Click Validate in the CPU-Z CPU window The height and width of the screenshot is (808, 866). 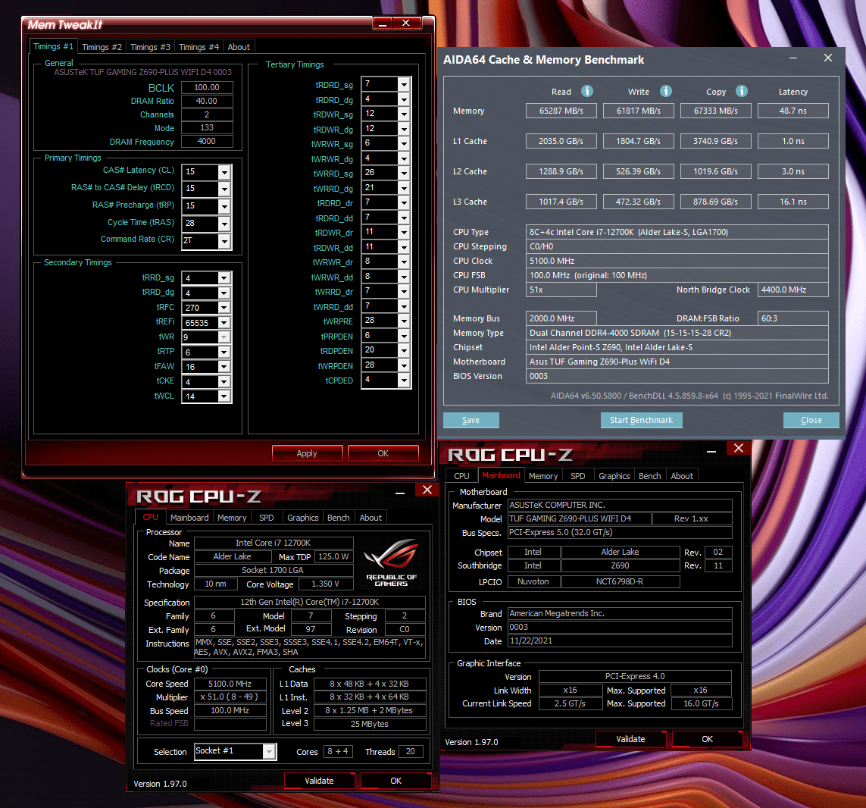click(319, 781)
